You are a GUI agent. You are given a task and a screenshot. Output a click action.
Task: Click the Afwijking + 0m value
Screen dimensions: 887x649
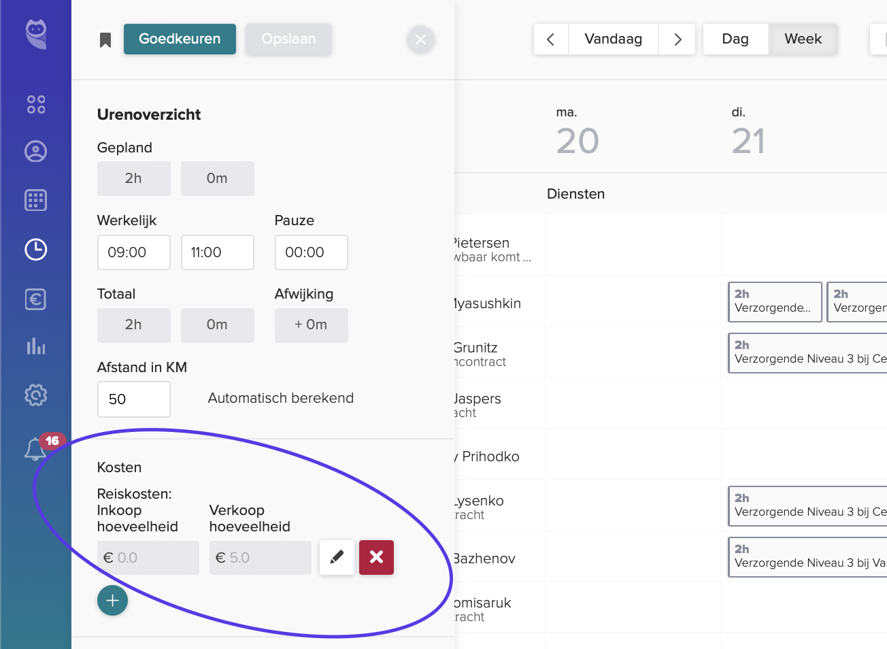[312, 325]
